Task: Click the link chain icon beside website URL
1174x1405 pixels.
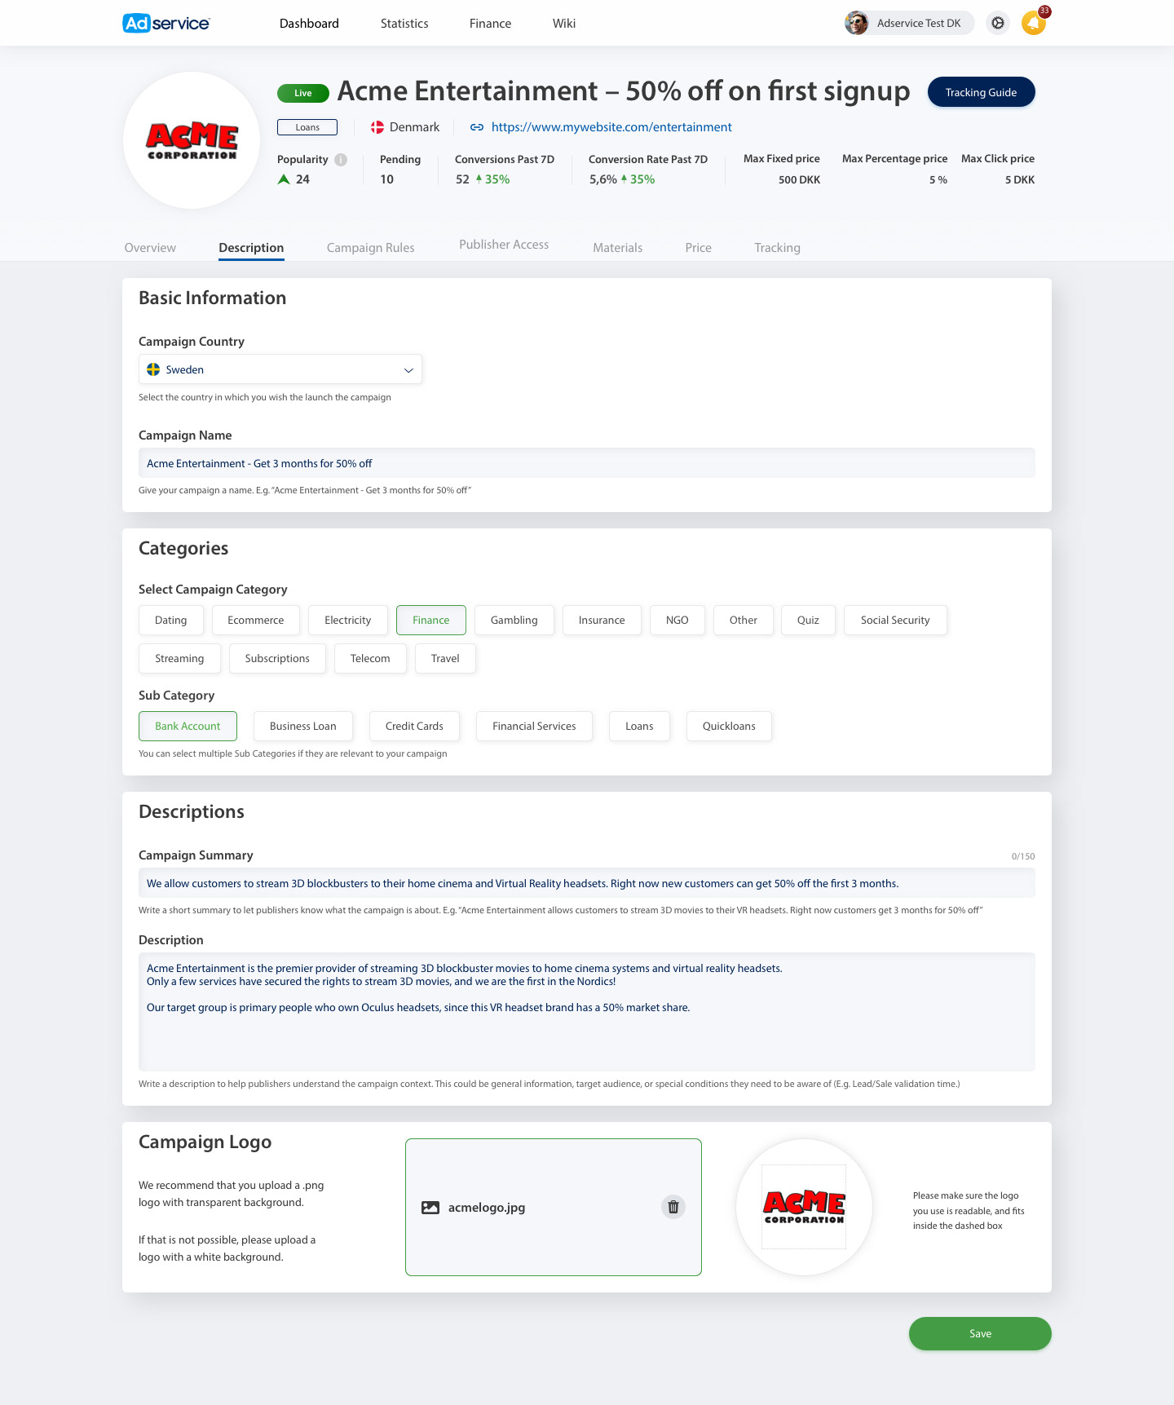Action: tap(477, 127)
